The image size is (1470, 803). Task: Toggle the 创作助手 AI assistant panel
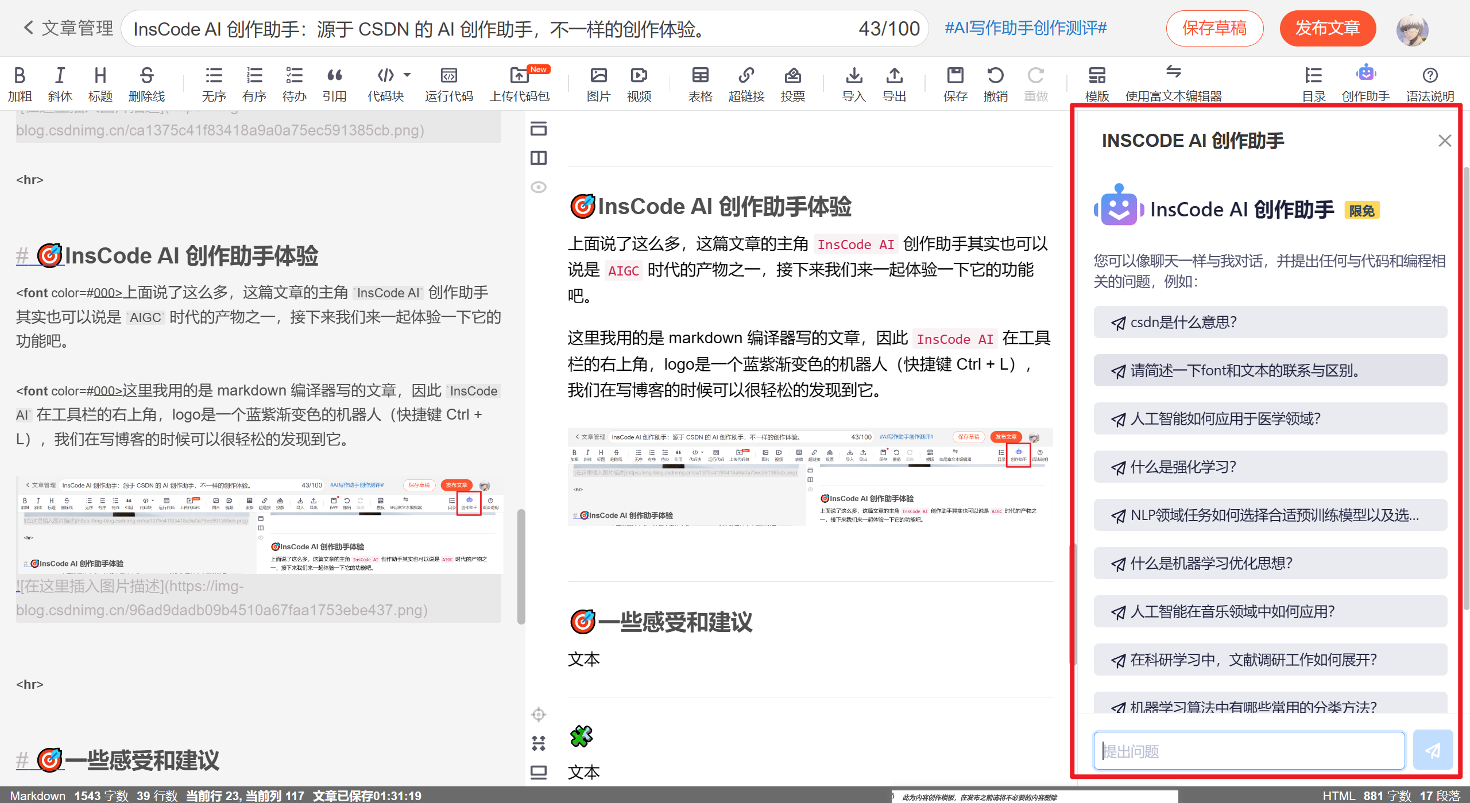1365,84
